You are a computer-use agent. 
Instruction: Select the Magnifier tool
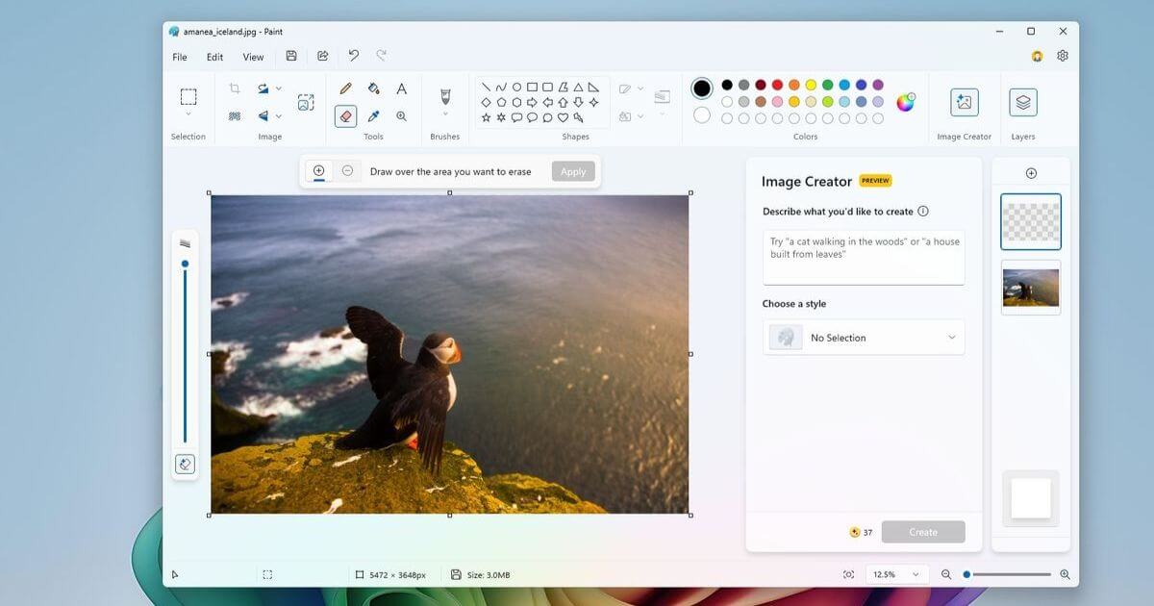tap(401, 115)
